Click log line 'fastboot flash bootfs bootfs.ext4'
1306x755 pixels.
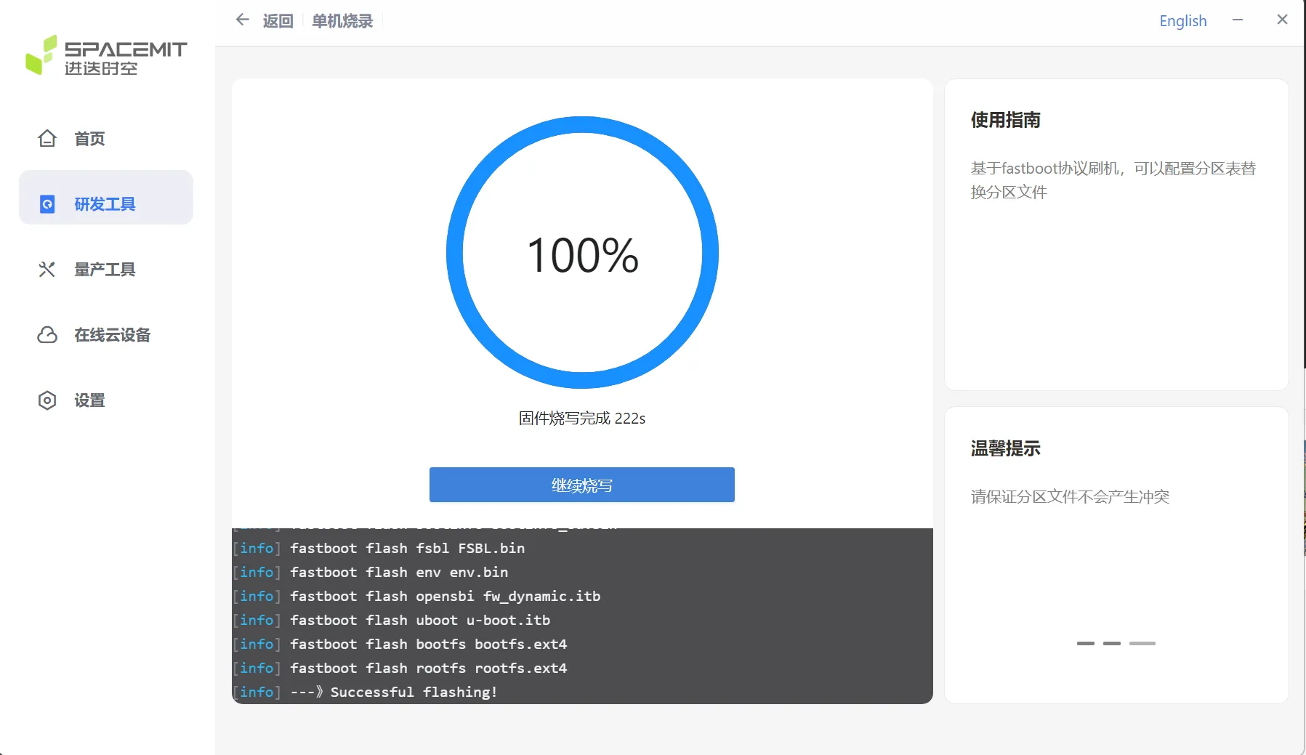[429, 644]
